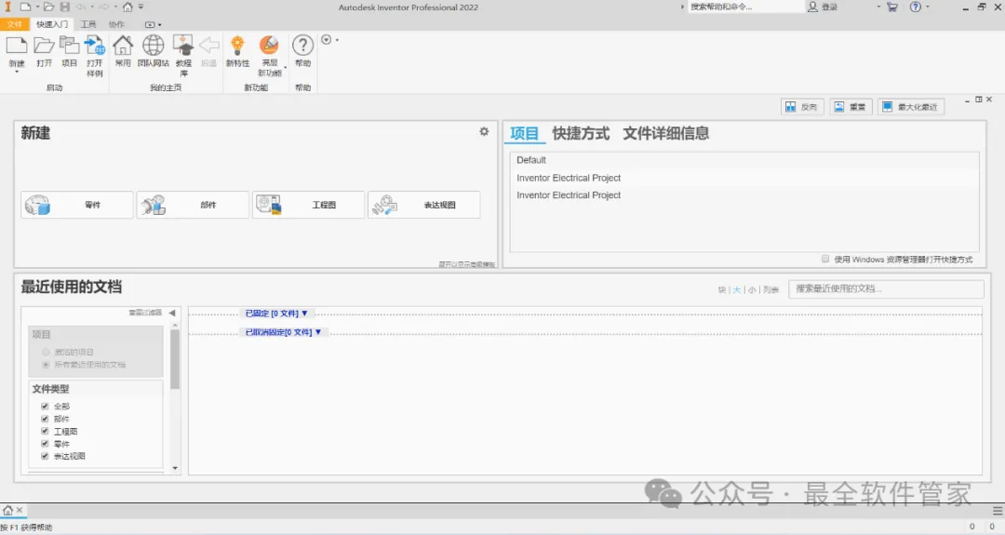The height and width of the screenshot is (535, 1005).
Task: Create a new 表达视图 presentation file
Action: pos(423,205)
